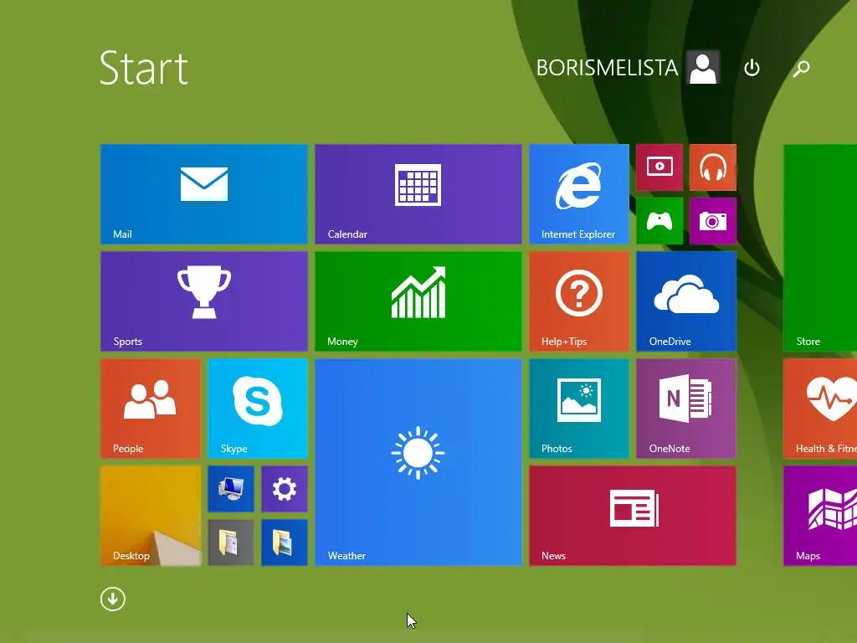
Task: Launch the OneNote tile
Action: click(686, 408)
